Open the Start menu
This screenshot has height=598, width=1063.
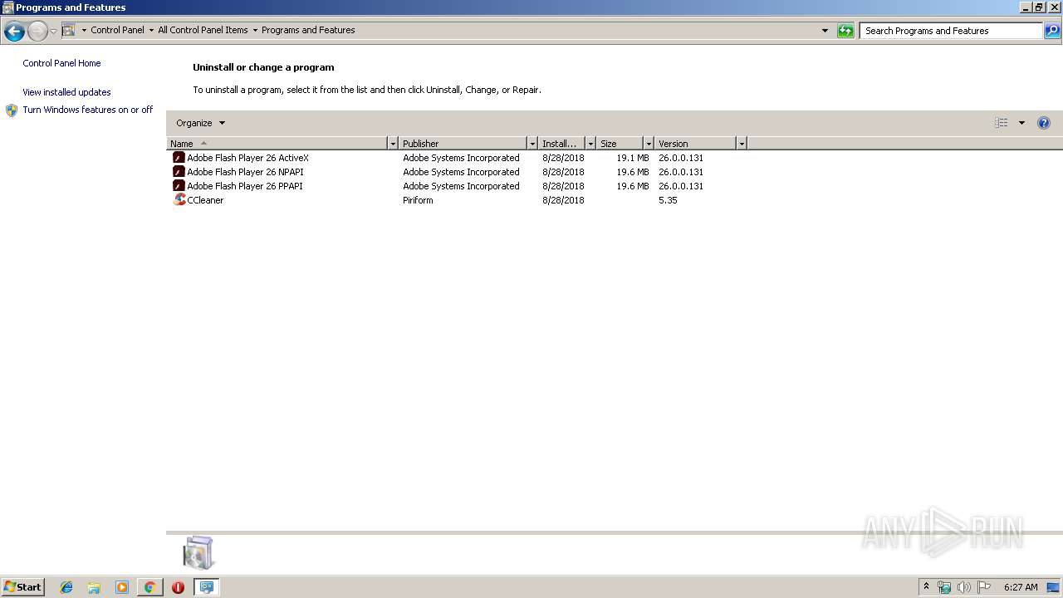coord(23,586)
